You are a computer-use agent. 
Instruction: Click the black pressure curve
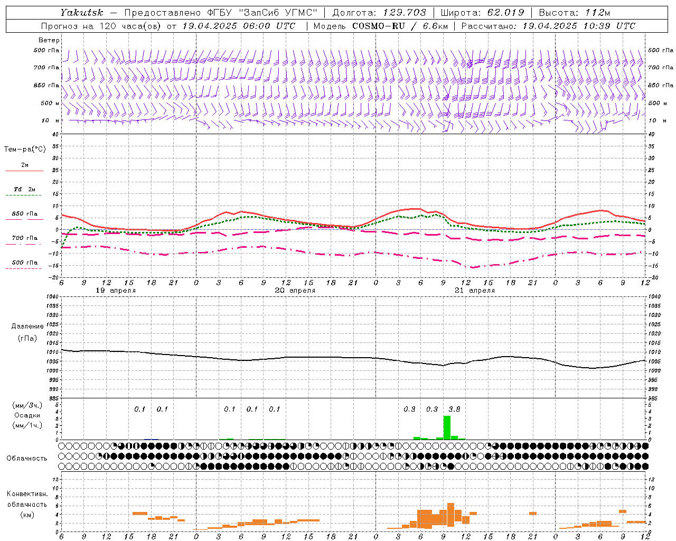click(x=353, y=358)
